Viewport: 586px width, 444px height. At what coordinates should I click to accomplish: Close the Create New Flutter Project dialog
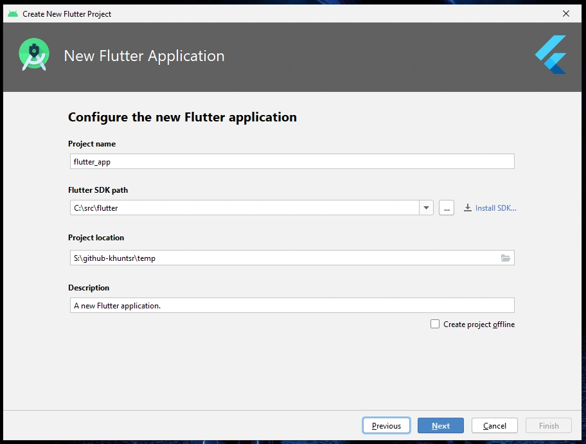tap(566, 14)
